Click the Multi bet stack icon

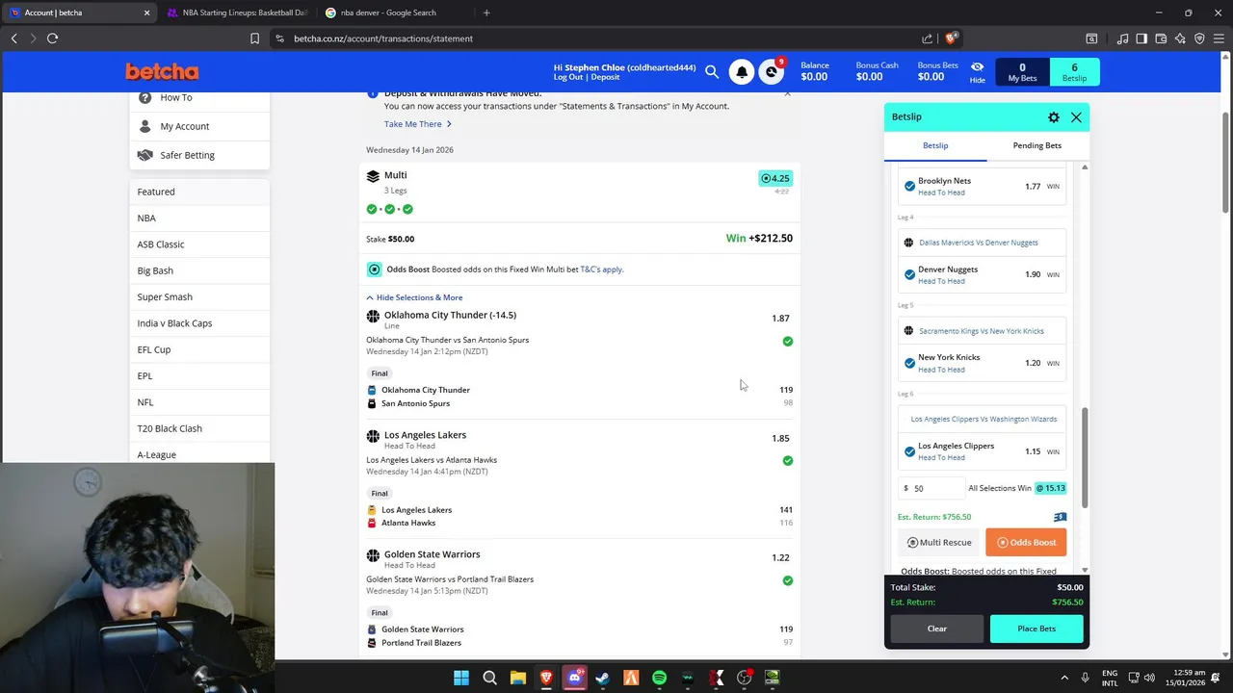click(373, 176)
